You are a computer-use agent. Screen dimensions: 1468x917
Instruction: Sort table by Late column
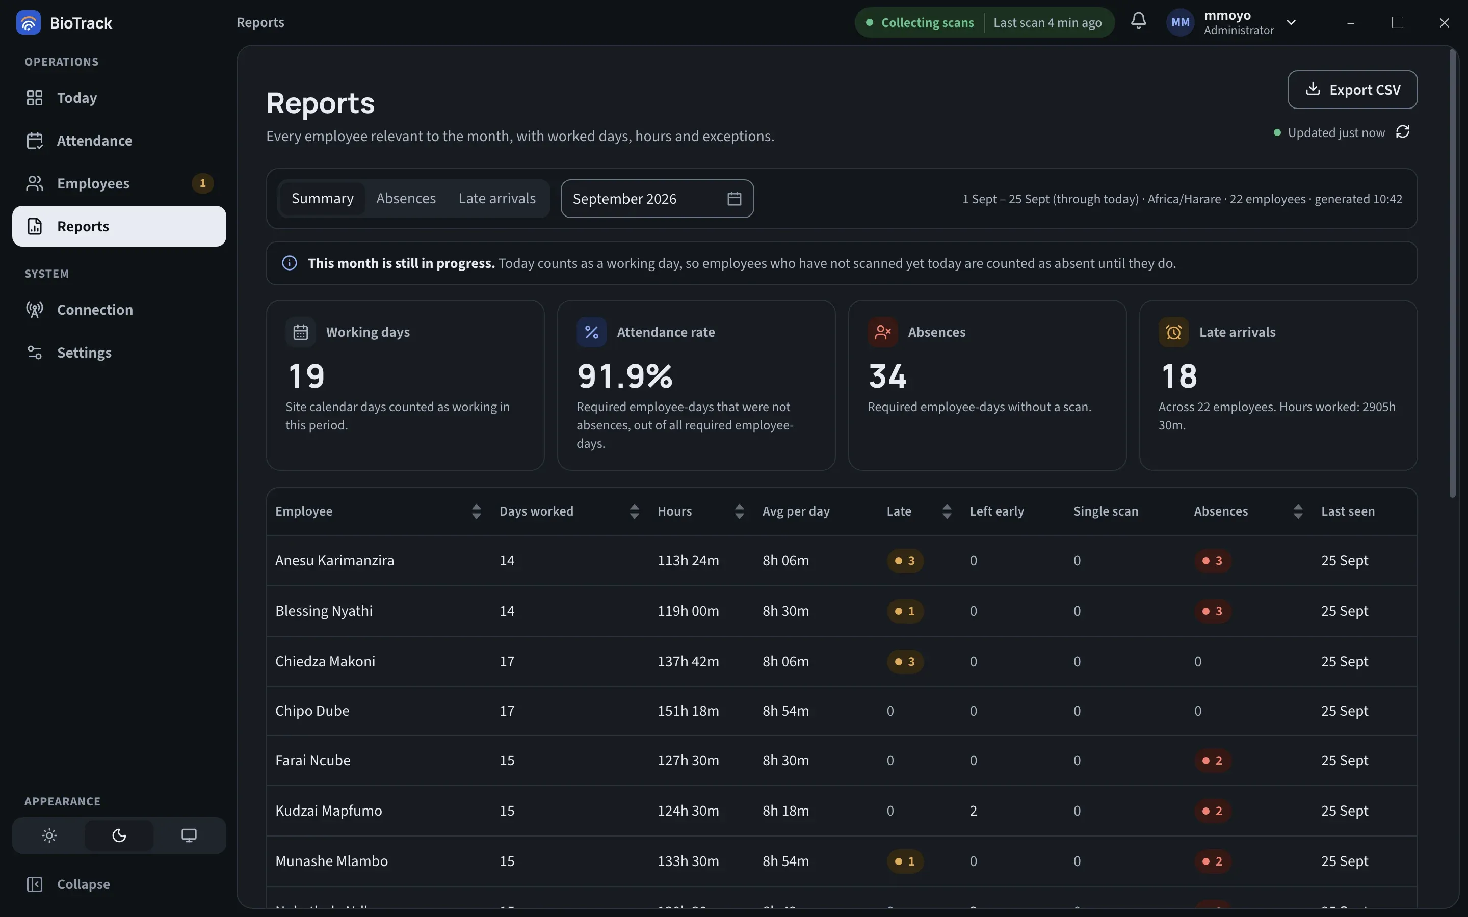click(947, 511)
